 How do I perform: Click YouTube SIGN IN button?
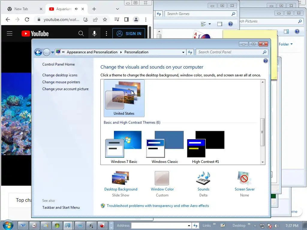129,34
